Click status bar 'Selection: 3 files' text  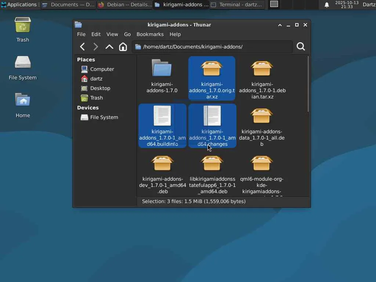pos(194,202)
